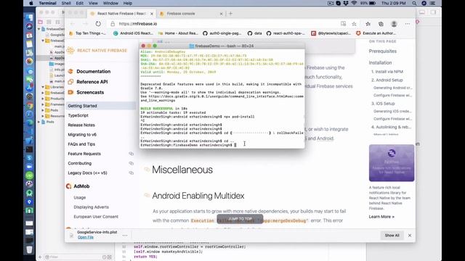This screenshot has height=261, width=465.
Task: Open the Terminal menu
Action: point(47,3)
